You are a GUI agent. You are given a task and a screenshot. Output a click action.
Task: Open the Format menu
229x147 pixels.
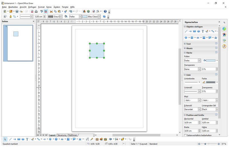(41, 7)
